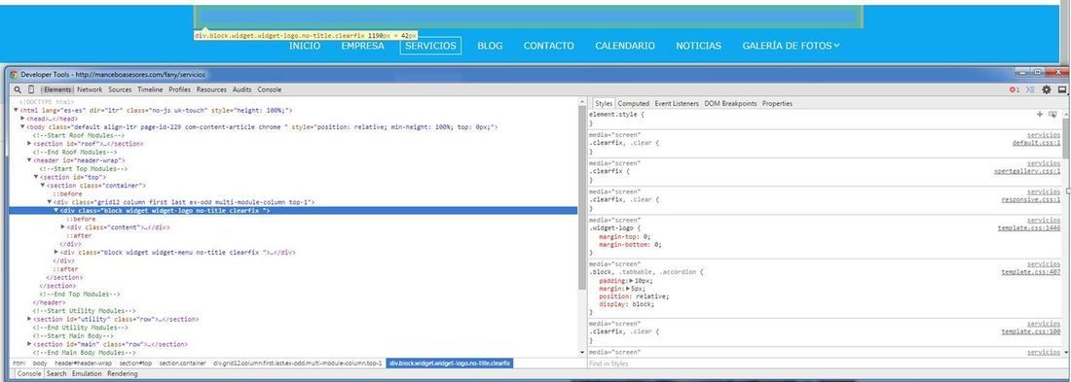
Task: Click BLOG in site navigation
Action: point(490,46)
